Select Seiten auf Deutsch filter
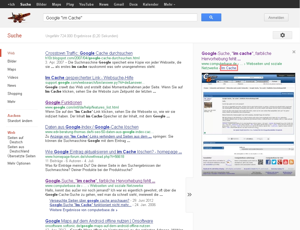300x230 pixels. (15, 140)
